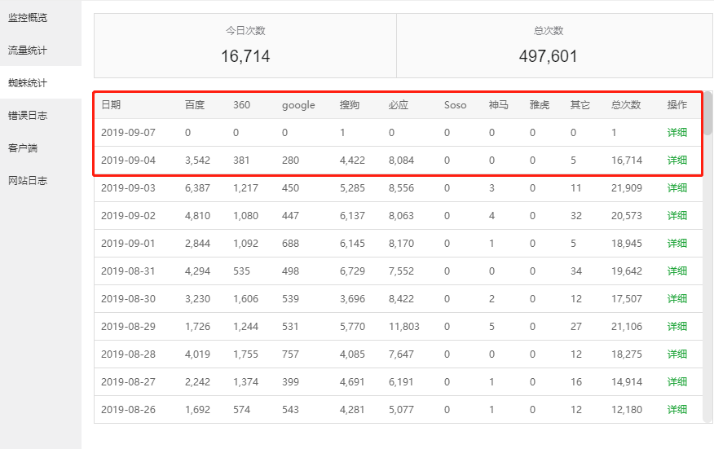Switch to 流量统计 in sidebar
Screen dimensions: 714x449
(28, 50)
